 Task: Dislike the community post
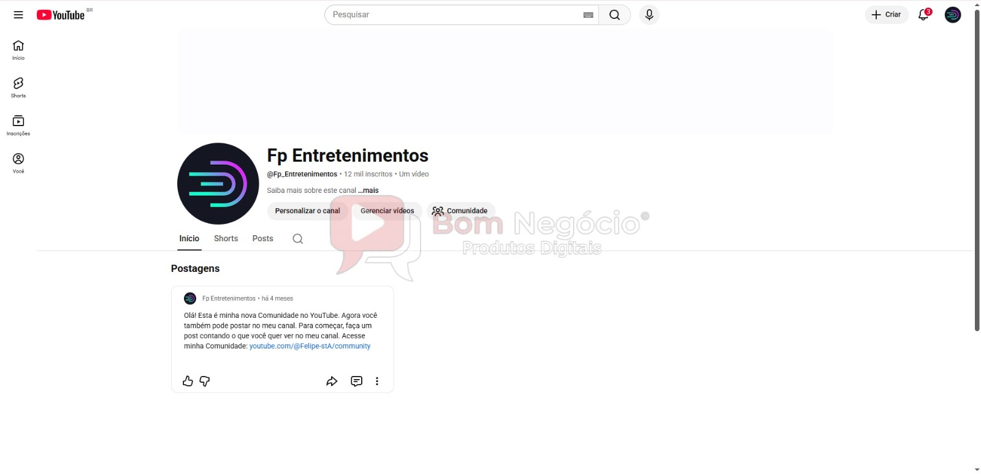point(205,381)
